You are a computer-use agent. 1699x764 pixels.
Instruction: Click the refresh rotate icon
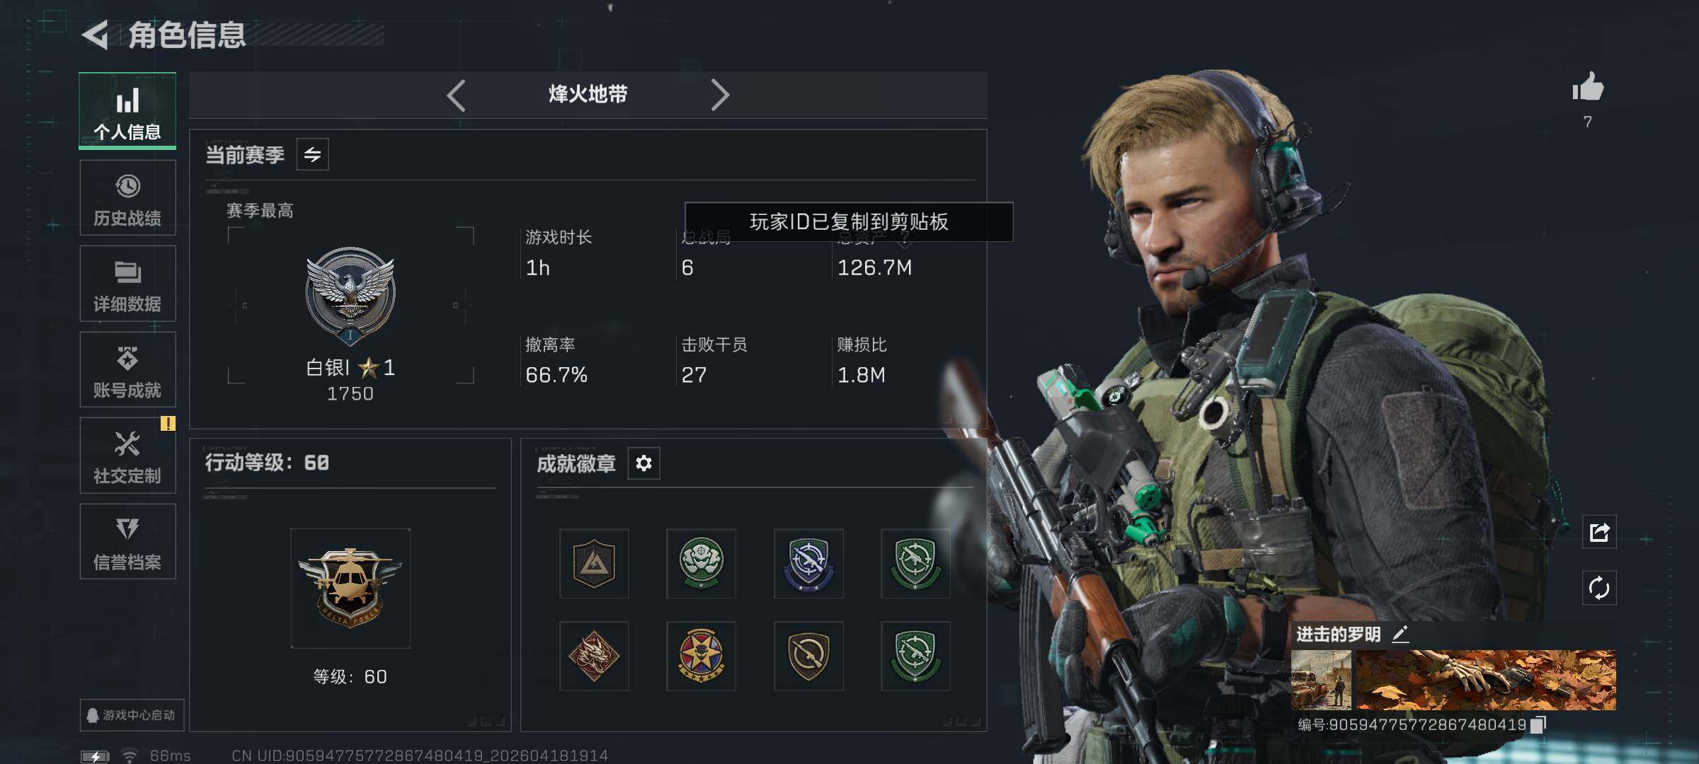click(1600, 588)
